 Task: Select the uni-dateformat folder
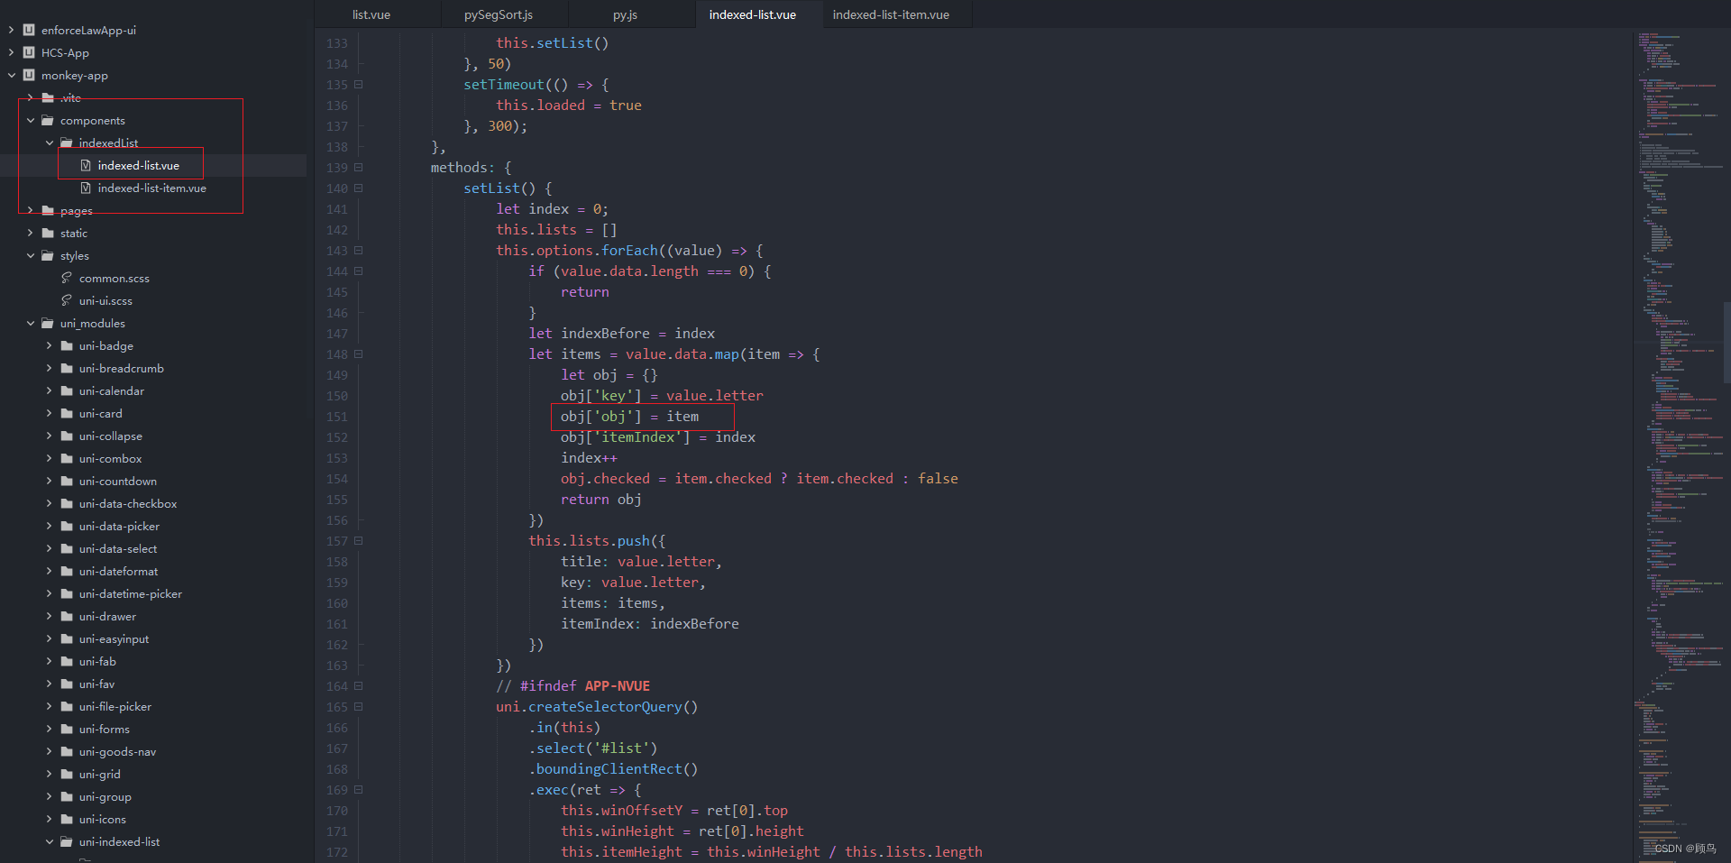(x=118, y=571)
